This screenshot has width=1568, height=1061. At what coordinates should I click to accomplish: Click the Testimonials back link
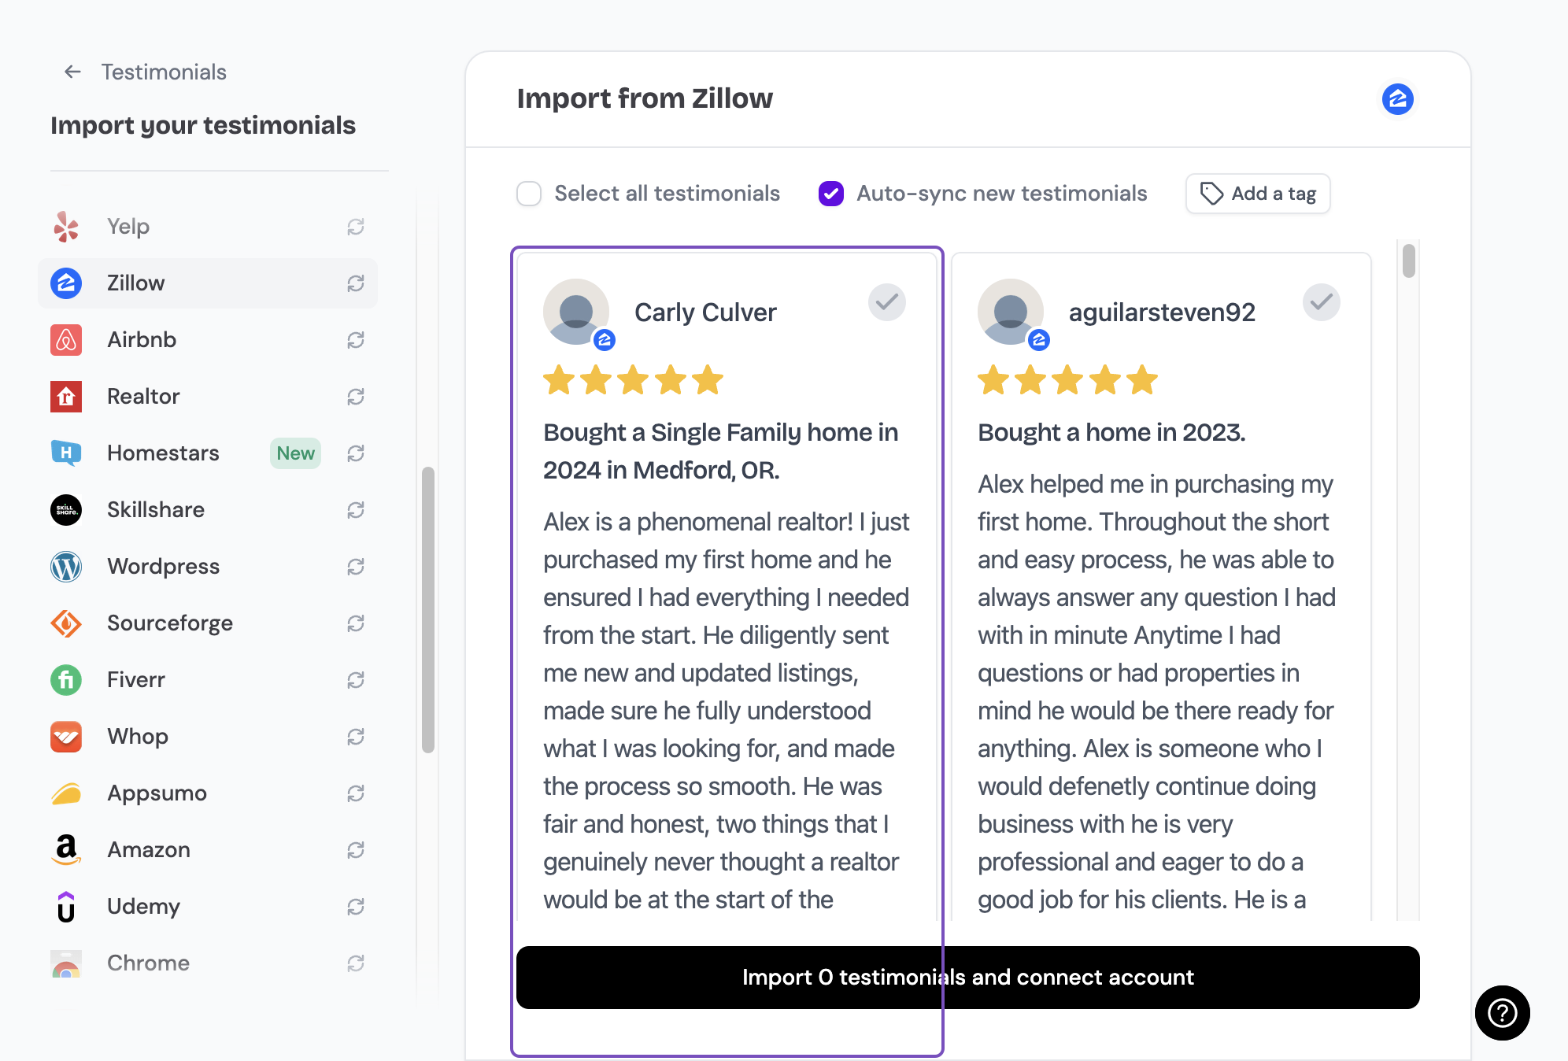click(164, 72)
